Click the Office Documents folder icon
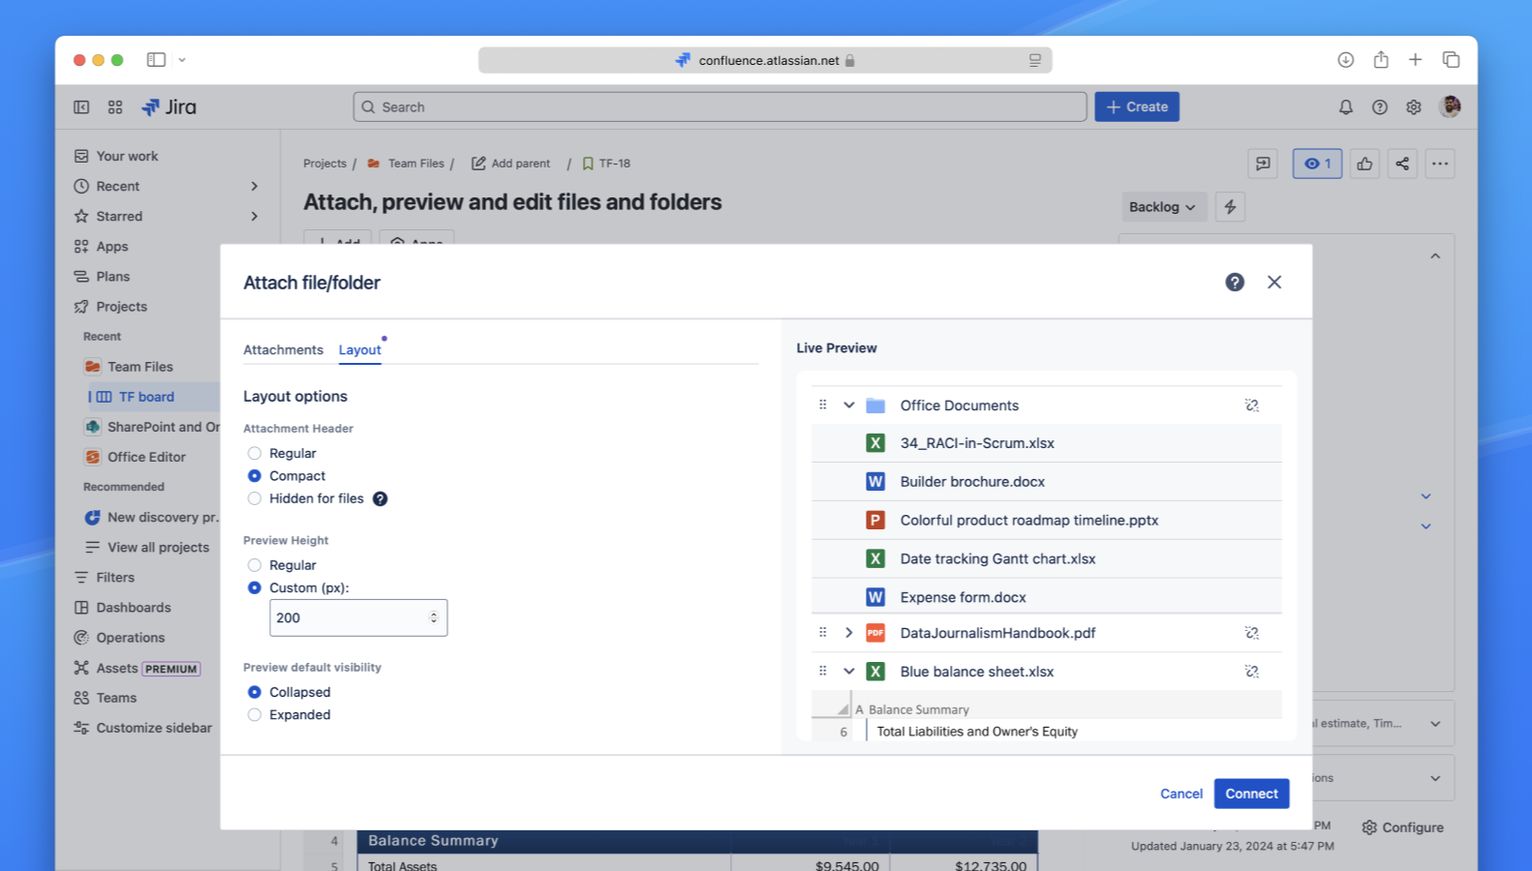1532x871 pixels. pos(875,405)
